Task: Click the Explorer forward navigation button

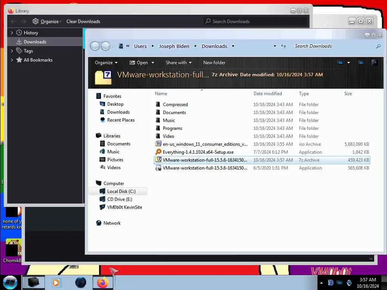Action: pyautogui.click(x=106, y=46)
